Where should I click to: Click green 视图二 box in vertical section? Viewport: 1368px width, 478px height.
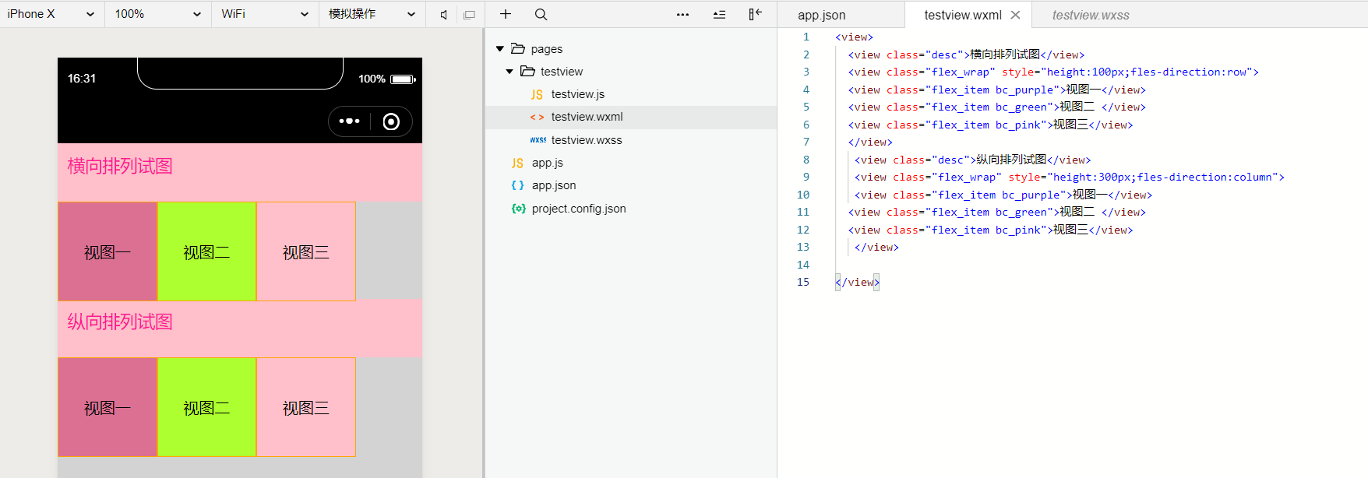(207, 407)
